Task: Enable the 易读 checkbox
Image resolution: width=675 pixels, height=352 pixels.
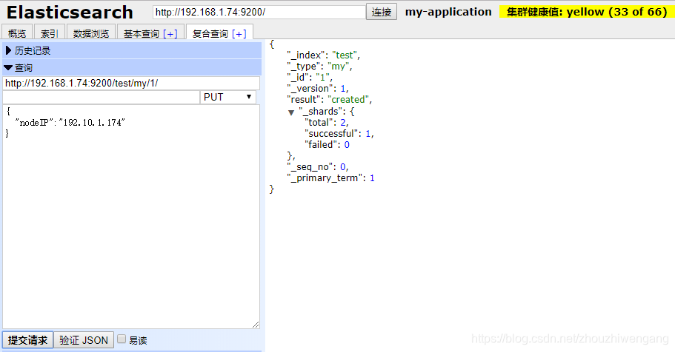Action: point(122,339)
